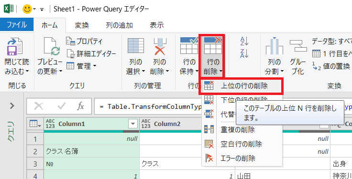Expand the 管理 dropdown
This screenshot has width=352, height=179.
click(81, 66)
